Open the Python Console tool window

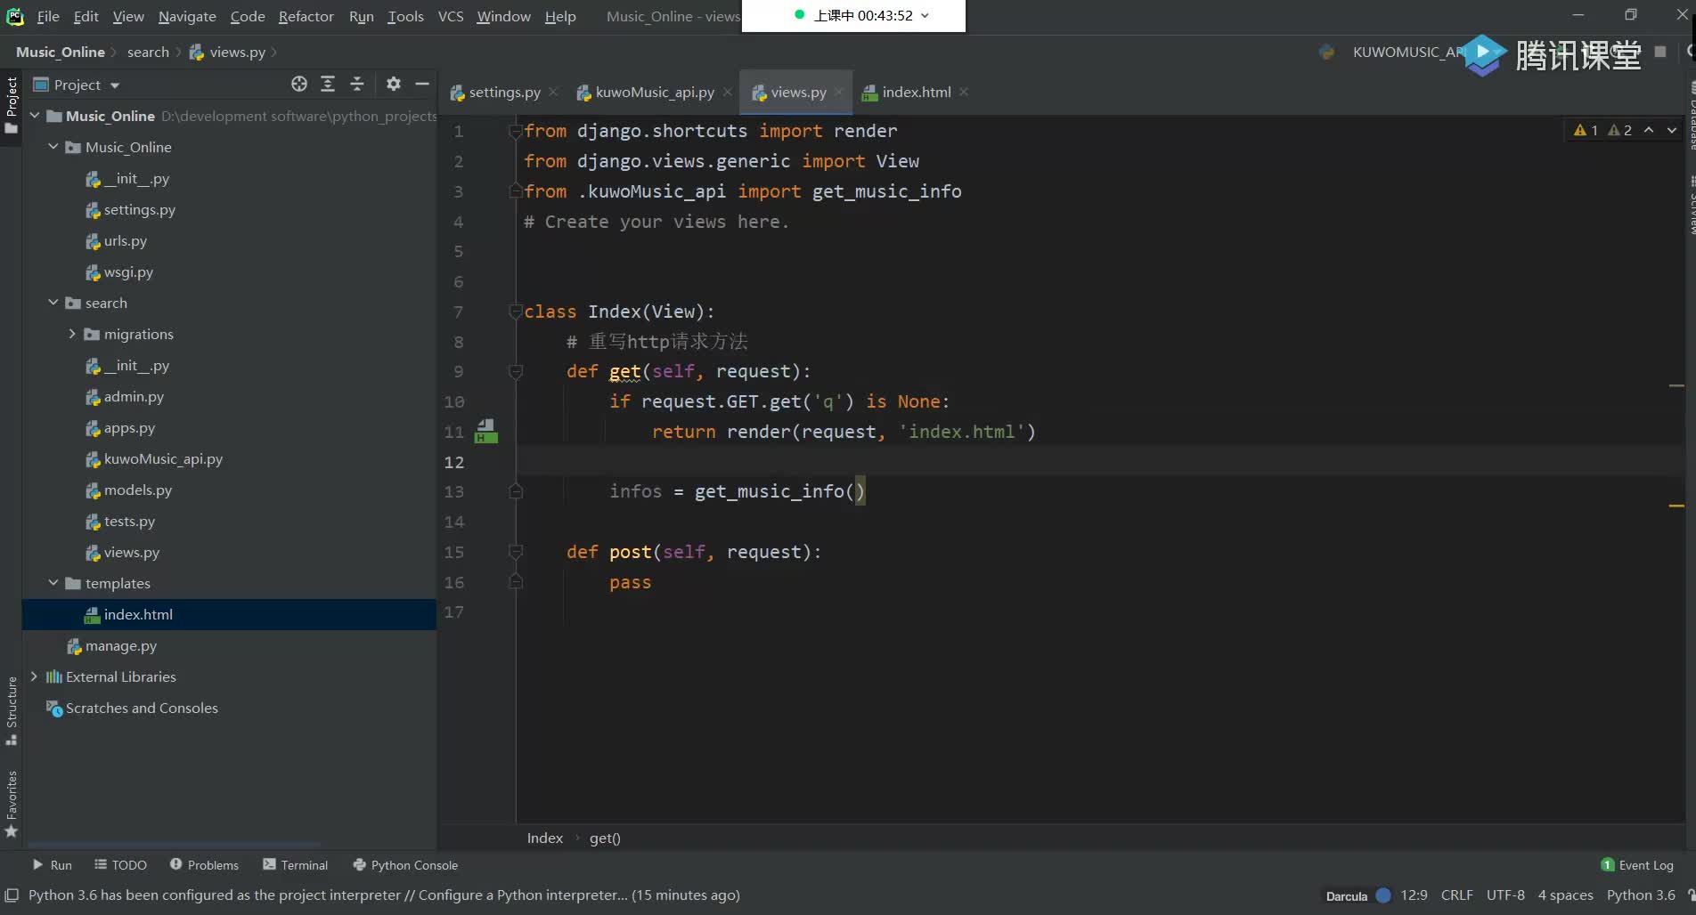pos(406,865)
